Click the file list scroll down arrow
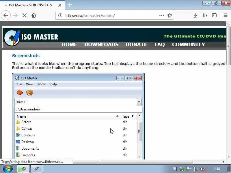Viewport: 231px width, 173px height. (x=139, y=157)
